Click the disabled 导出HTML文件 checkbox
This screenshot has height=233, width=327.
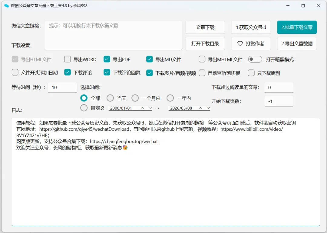(x=15, y=59)
